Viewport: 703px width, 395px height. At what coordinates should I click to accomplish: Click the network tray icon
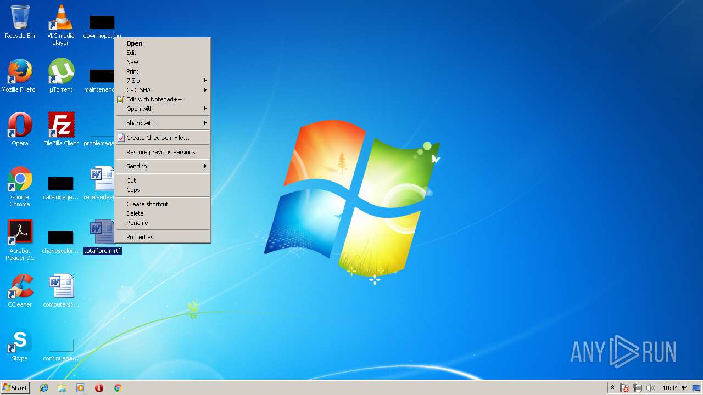point(638,388)
